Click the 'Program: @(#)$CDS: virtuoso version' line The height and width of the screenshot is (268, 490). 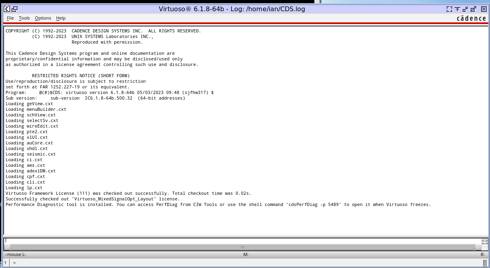(x=109, y=92)
